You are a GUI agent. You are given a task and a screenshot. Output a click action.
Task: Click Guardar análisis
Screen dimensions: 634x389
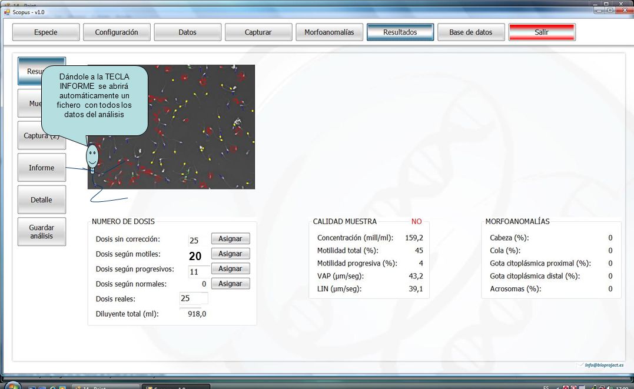pos(42,232)
